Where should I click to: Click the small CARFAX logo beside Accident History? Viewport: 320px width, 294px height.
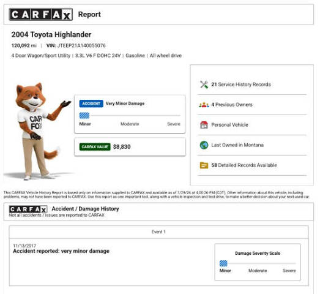[x=28, y=209]
